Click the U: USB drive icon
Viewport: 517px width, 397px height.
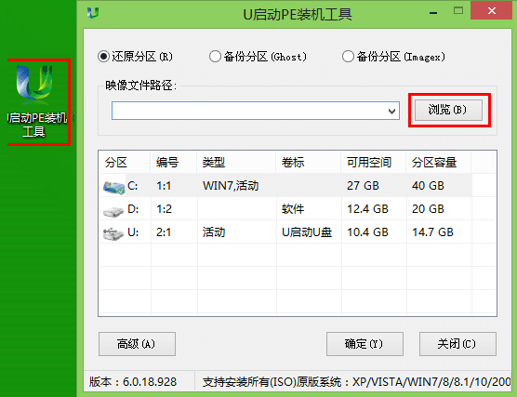tap(113, 233)
